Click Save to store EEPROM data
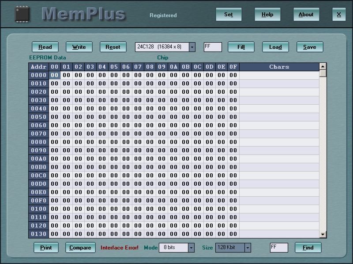 (x=309, y=47)
